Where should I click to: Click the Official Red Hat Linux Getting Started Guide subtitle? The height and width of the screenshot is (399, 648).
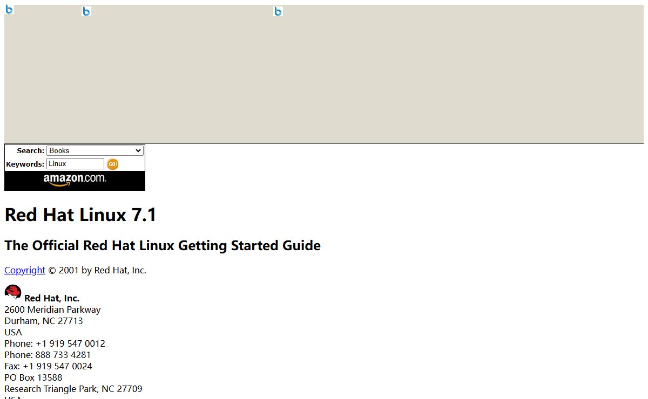point(163,245)
